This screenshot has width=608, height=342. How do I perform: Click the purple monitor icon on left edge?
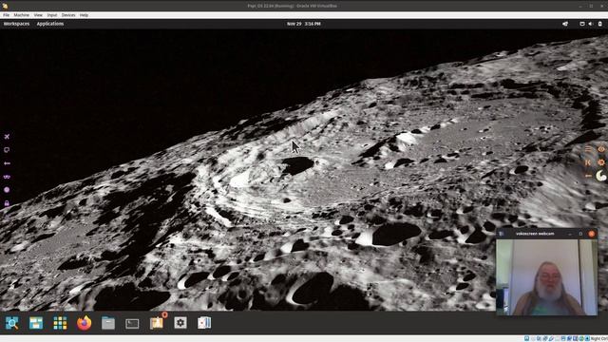(7, 150)
